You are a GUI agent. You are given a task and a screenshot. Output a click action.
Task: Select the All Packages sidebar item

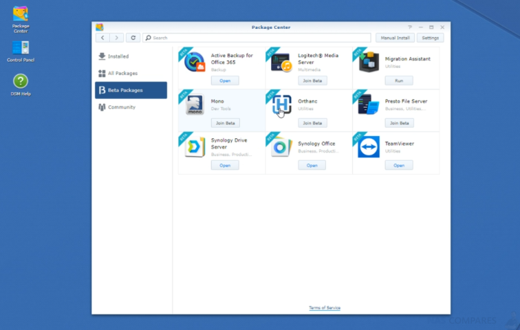131,74
